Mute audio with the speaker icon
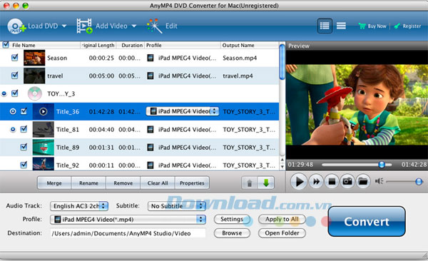Image resolution: width=428 pixels, height=261 pixels. coord(379,181)
